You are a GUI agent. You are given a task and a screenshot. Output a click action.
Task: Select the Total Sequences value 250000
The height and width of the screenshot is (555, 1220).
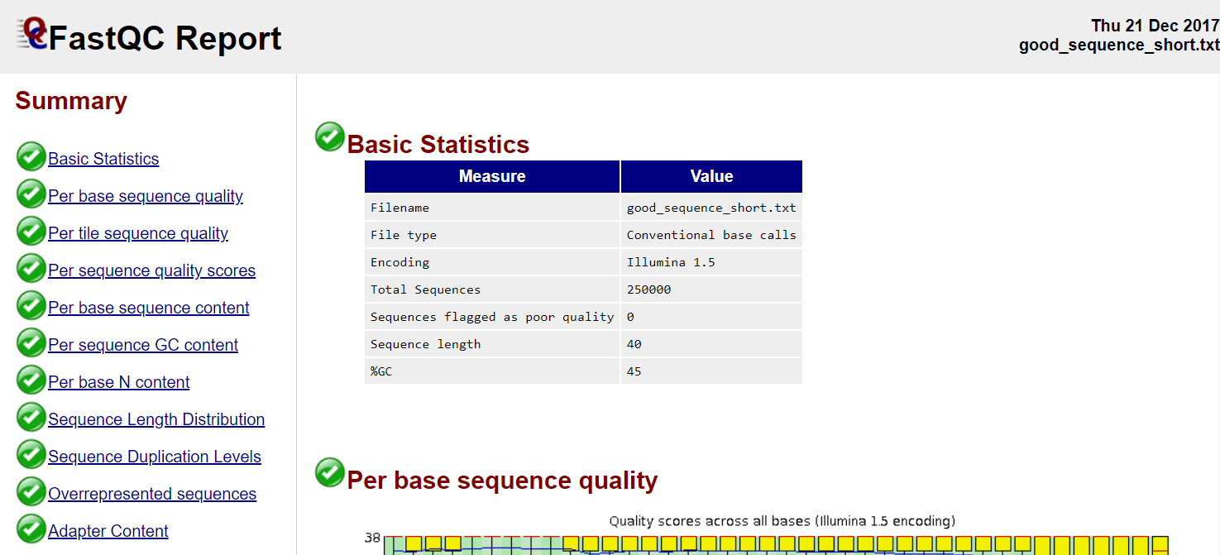point(649,289)
